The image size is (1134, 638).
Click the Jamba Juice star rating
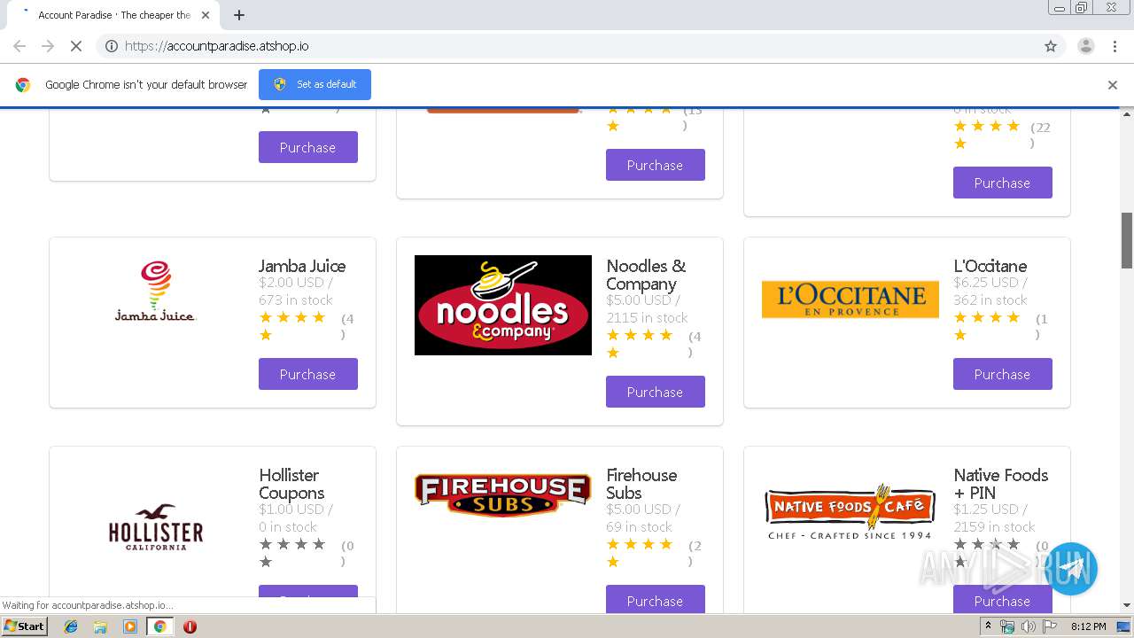[x=292, y=326]
